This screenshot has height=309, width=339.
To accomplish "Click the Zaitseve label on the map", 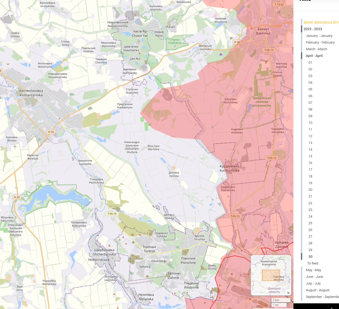I will [x=282, y=245].
